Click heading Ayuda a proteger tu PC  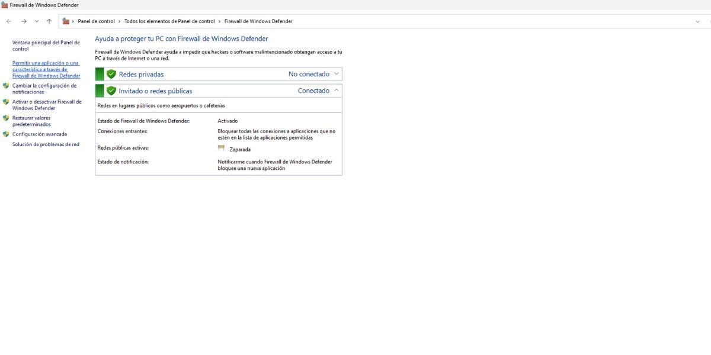pos(181,38)
